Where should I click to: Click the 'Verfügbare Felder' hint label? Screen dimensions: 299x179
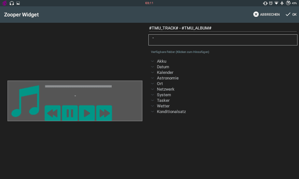coord(180,52)
